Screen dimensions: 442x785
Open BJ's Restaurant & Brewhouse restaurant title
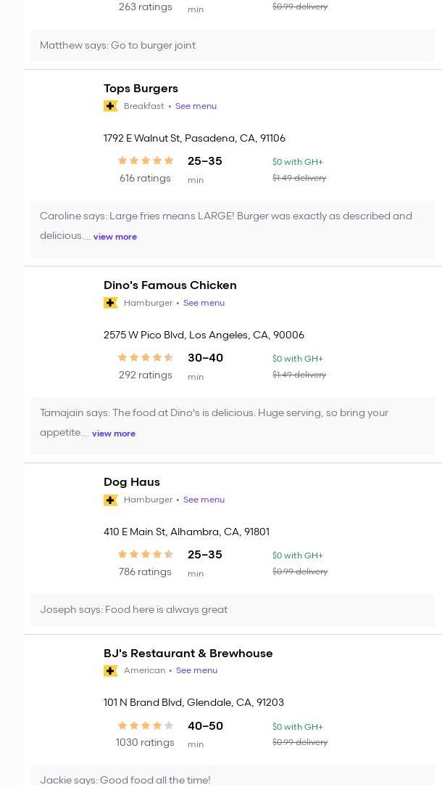tap(188, 654)
